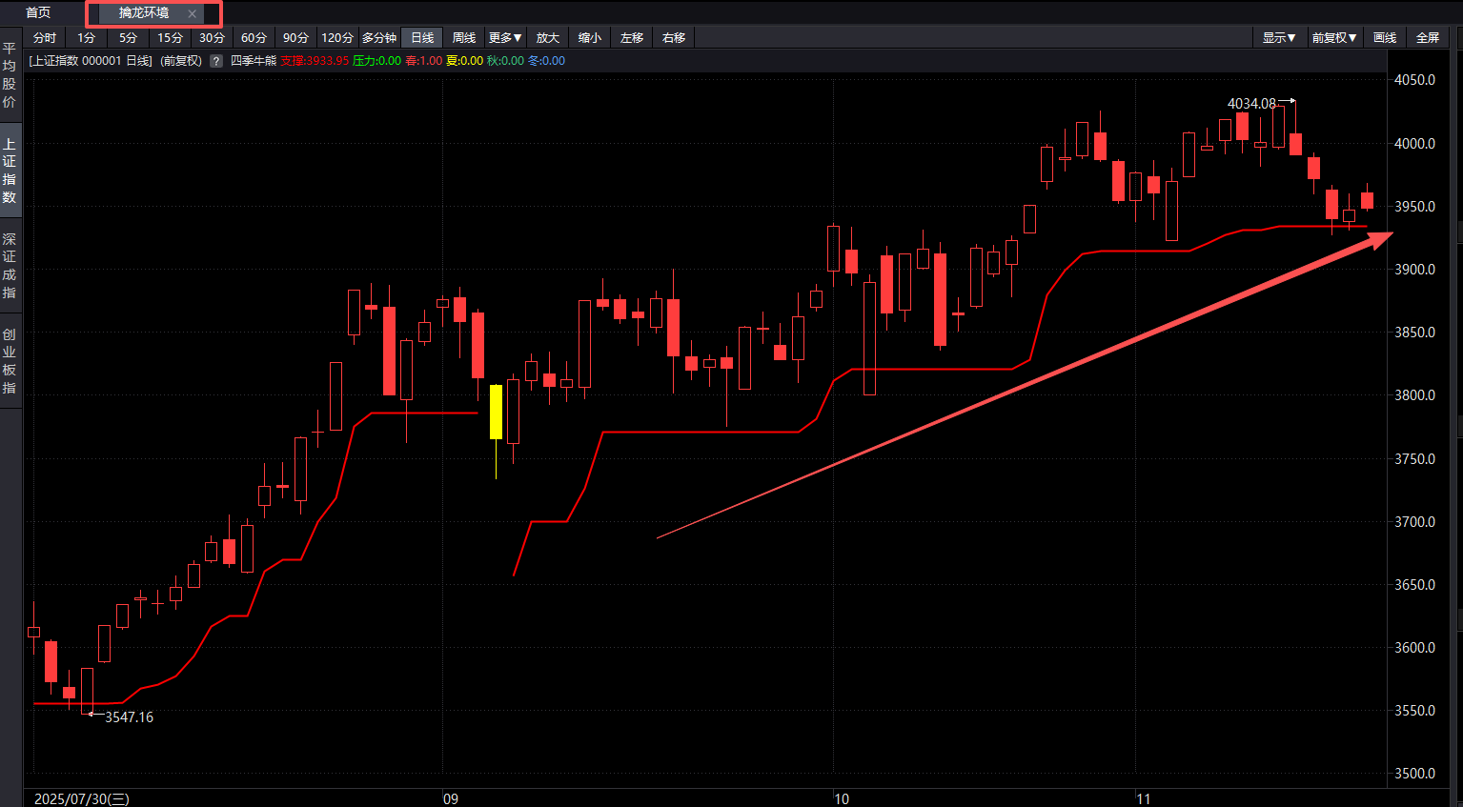
Task: Select the 擒龙环境 tab
Action: (144, 13)
